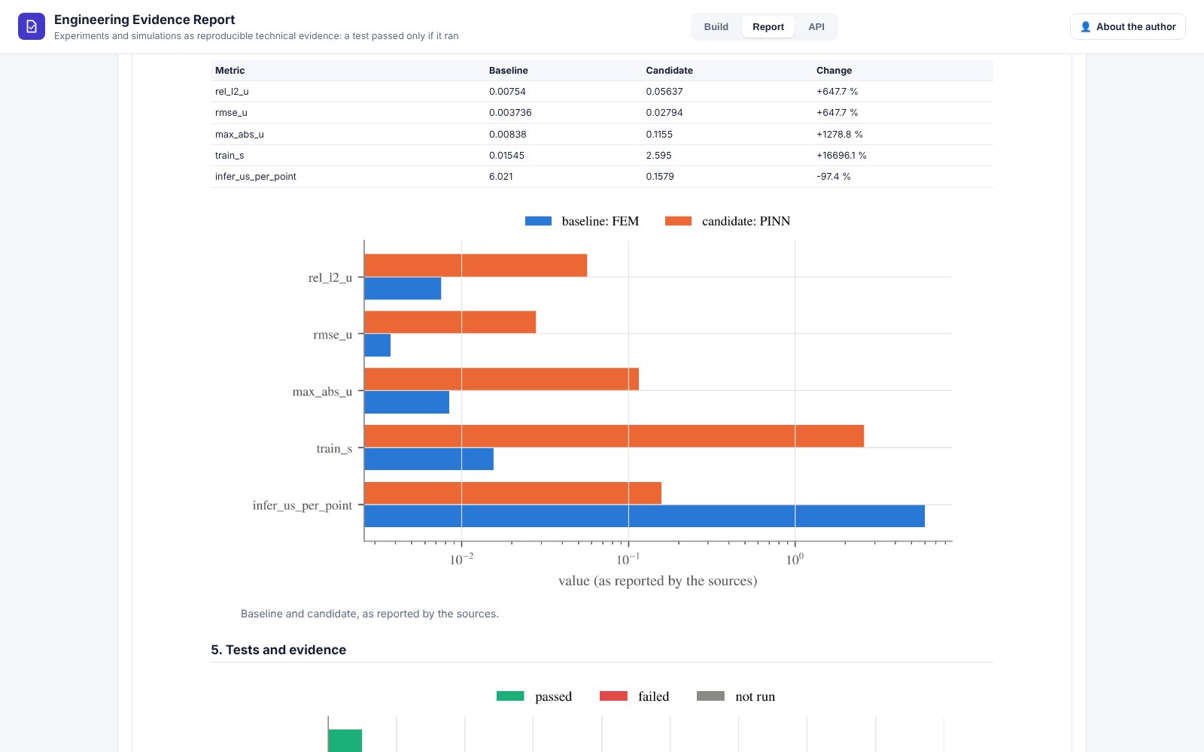Click the orange candidate: PINN legend swatch

point(678,221)
